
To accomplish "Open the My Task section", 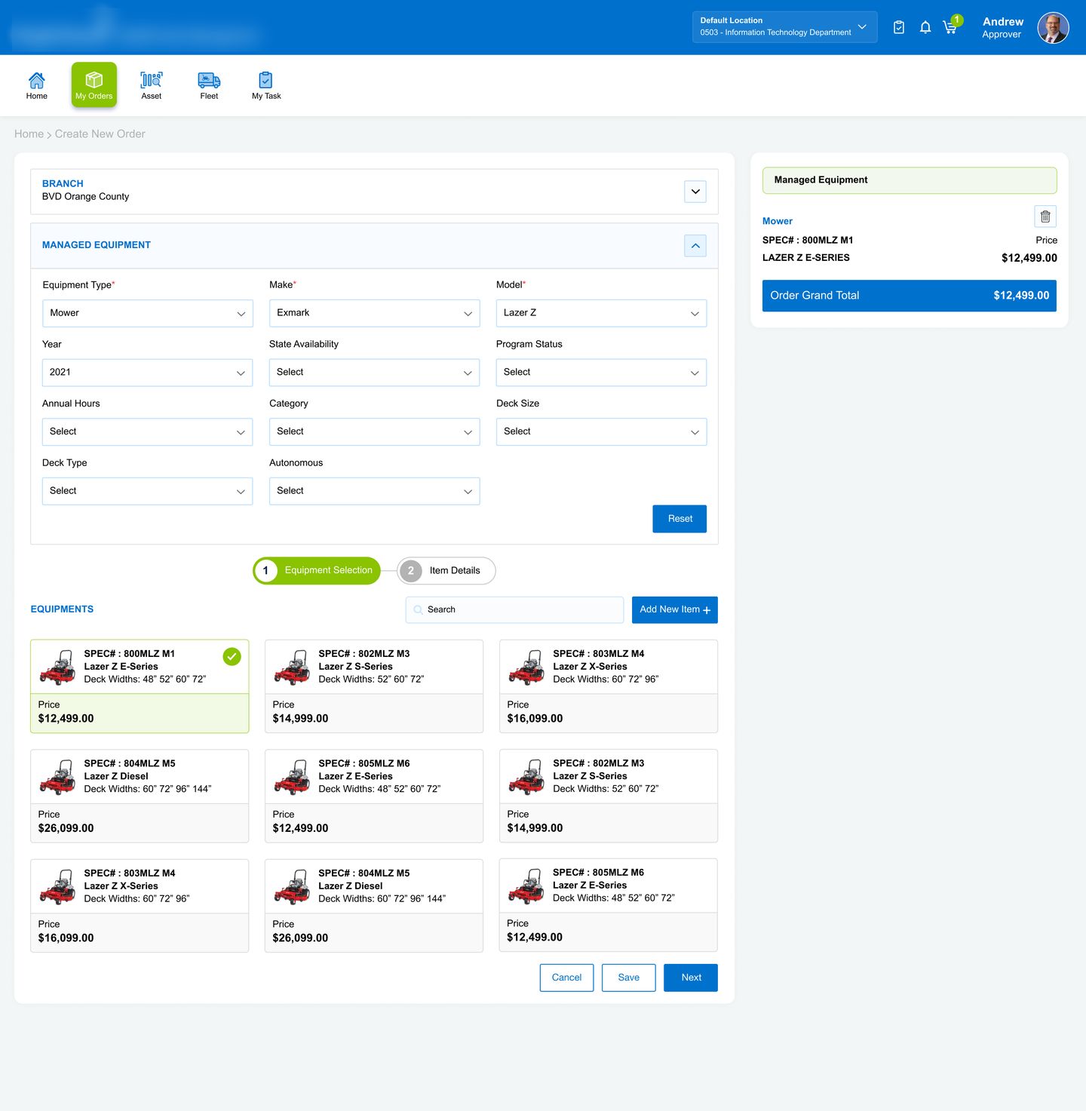I will coord(266,85).
